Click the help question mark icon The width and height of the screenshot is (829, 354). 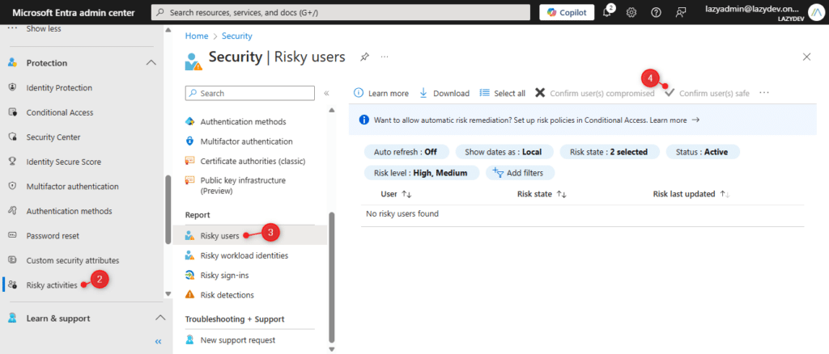coord(656,12)
